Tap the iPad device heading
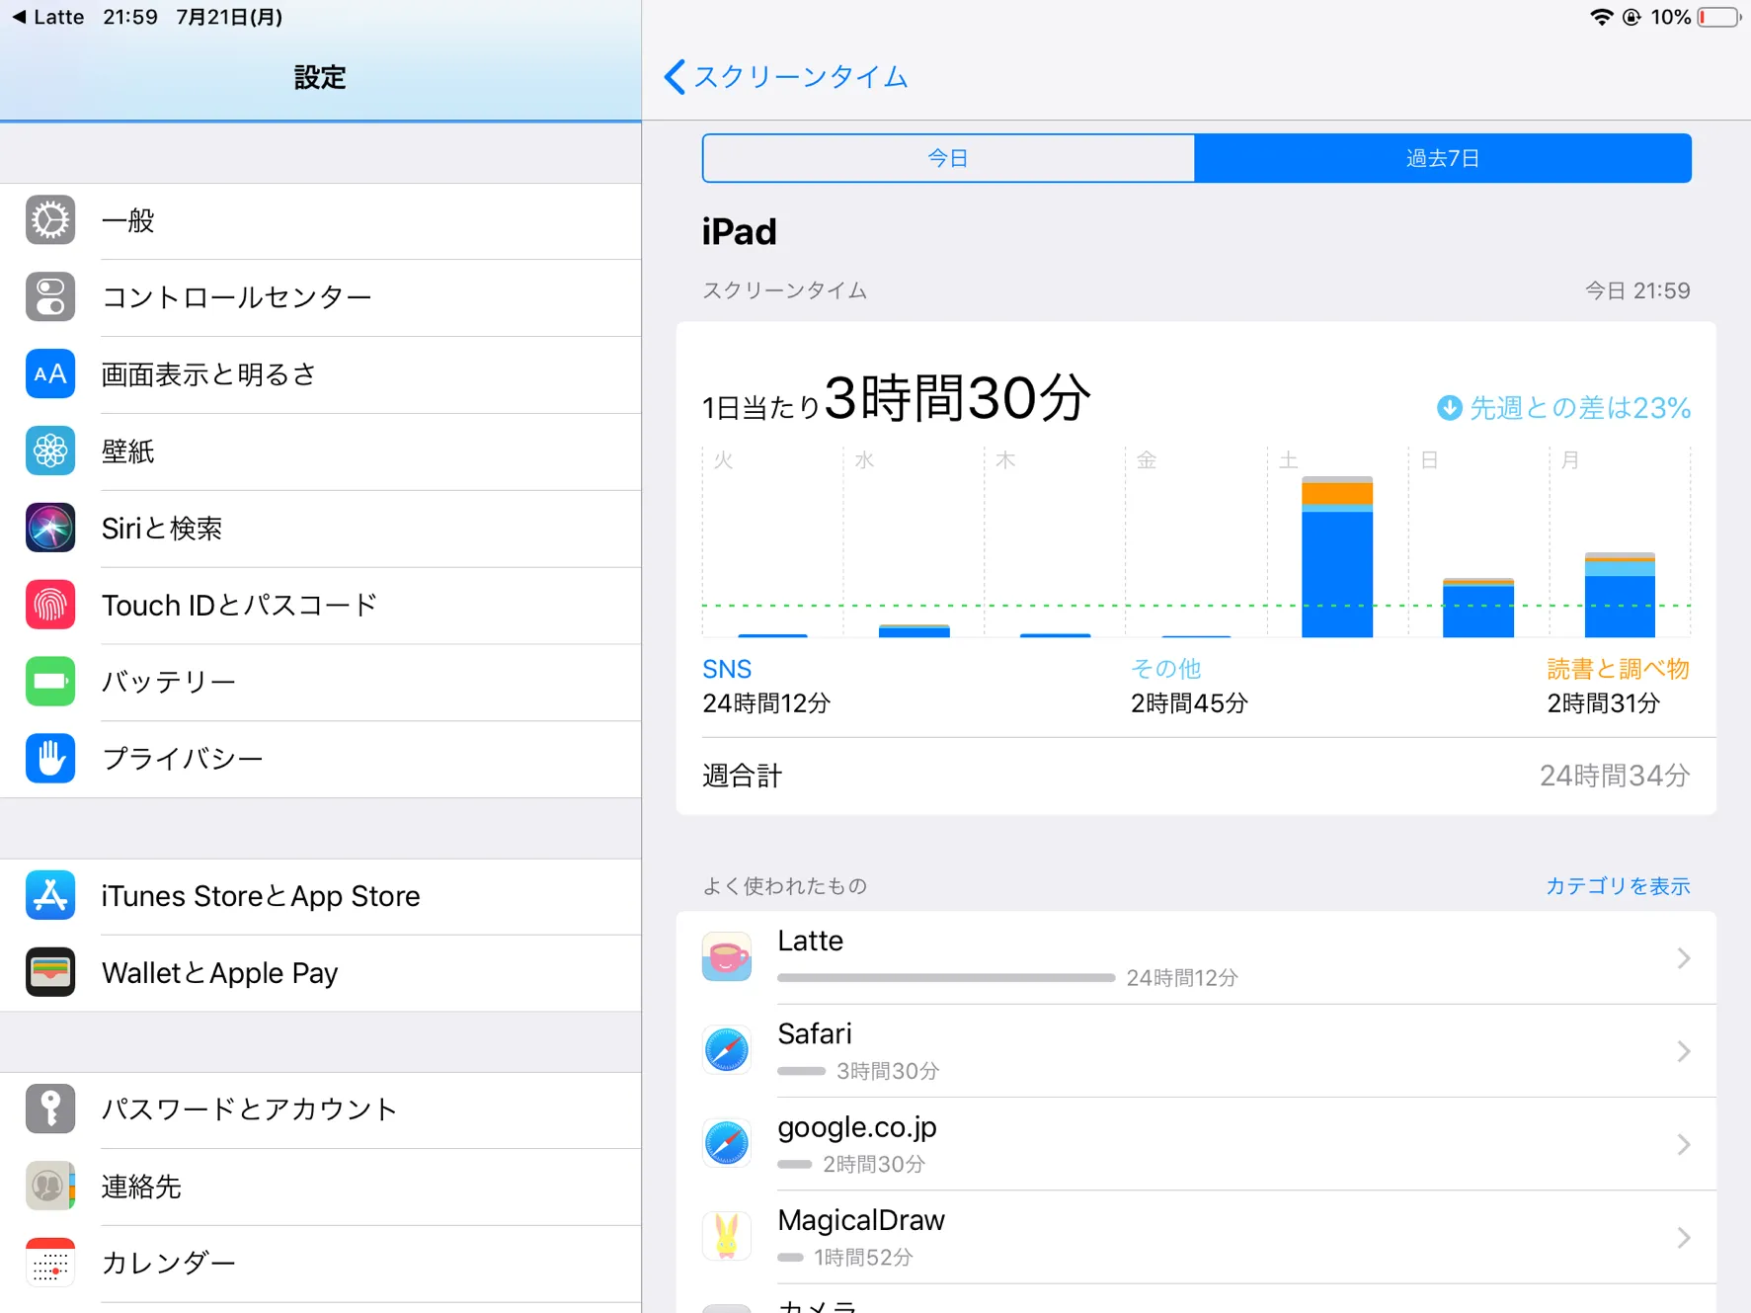Screen dimensions: 1751x1313 [x=740, y=231]
